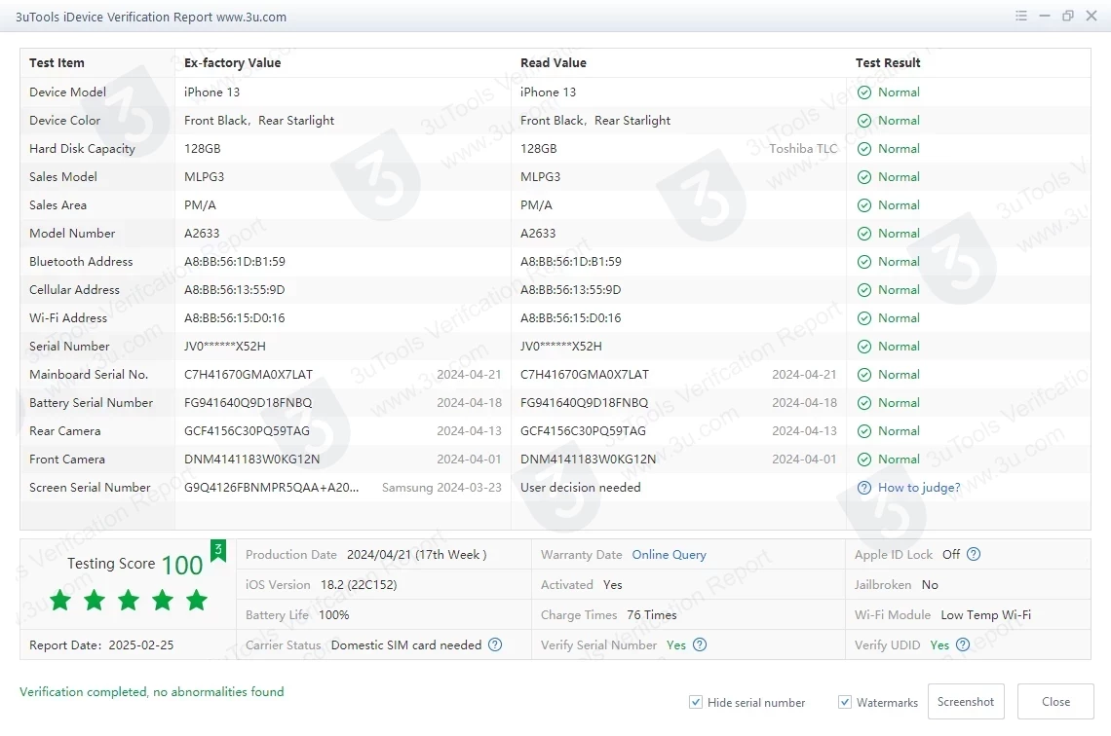
Task: Select the Battery Serial Number row
Action: [x=91, y=403]
